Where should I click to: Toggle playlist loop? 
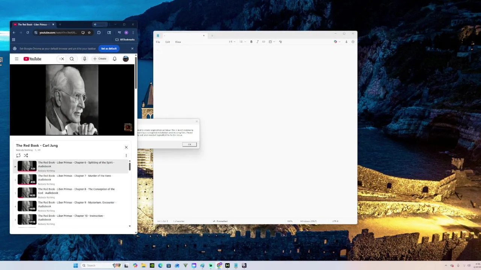[x=18, y=155]
